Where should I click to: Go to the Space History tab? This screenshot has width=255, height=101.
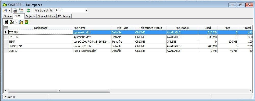tap(46, 16)
